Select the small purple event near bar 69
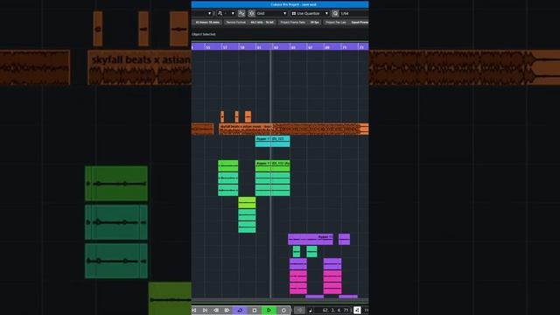The width and height of the screenshot is (560, 315). click(344, 239)
